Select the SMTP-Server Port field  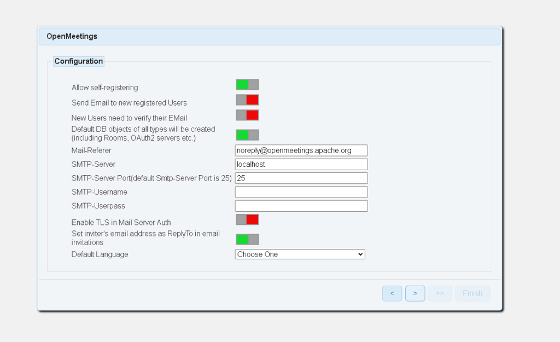301,178
